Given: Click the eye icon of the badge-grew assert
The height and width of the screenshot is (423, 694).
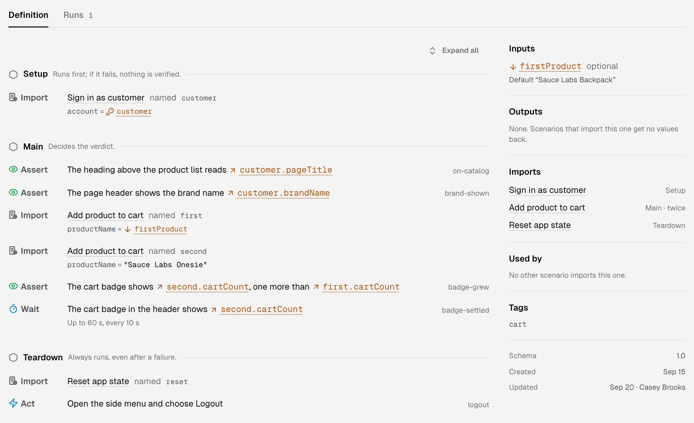Looking at the screenshot, I should point(13,286).
